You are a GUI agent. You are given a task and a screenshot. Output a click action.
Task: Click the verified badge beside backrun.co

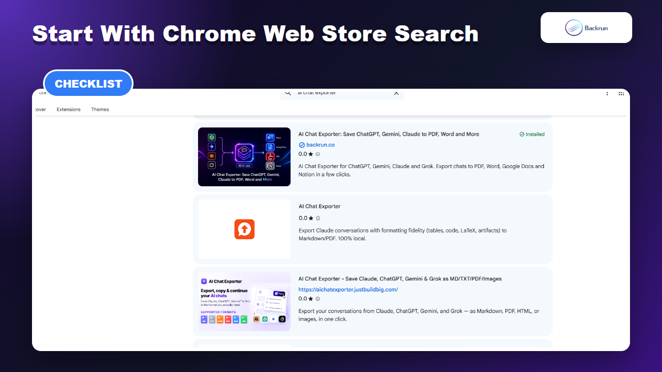pyautogui.click(x=302, y=145)
